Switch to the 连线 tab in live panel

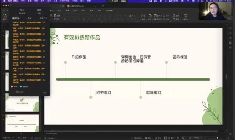coord(29,18)
